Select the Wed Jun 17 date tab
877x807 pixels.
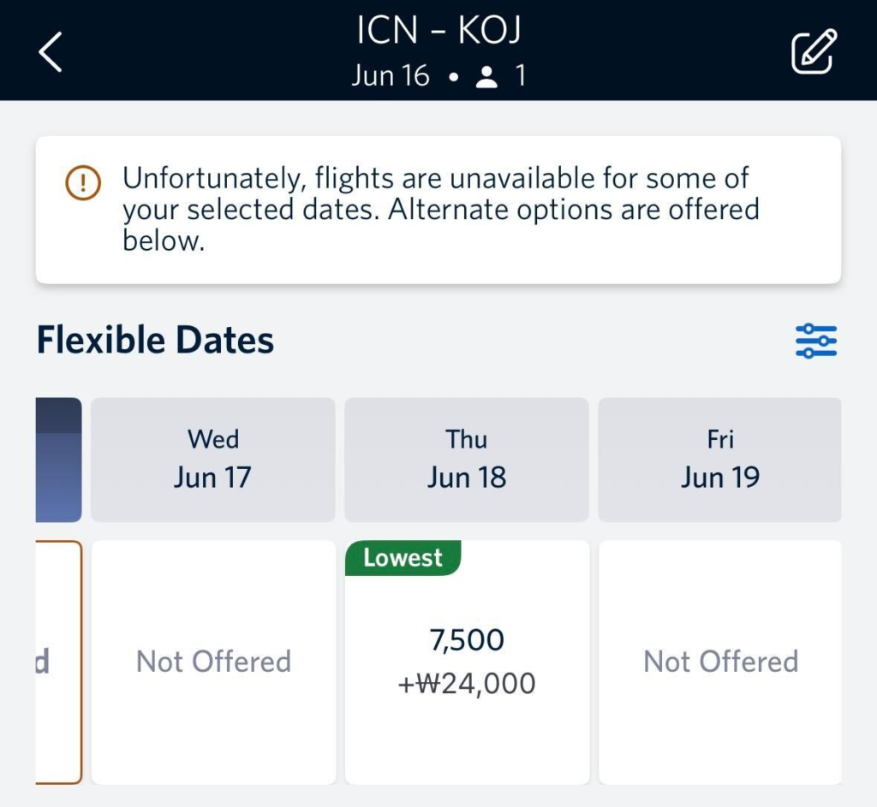pyautogui.click(x=212, y=460)
